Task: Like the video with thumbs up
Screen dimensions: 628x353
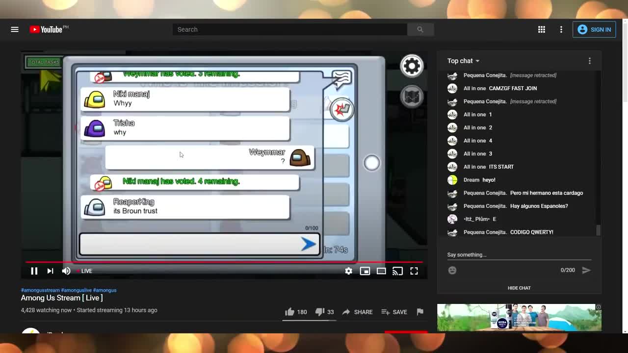Action: pos(296,312)
